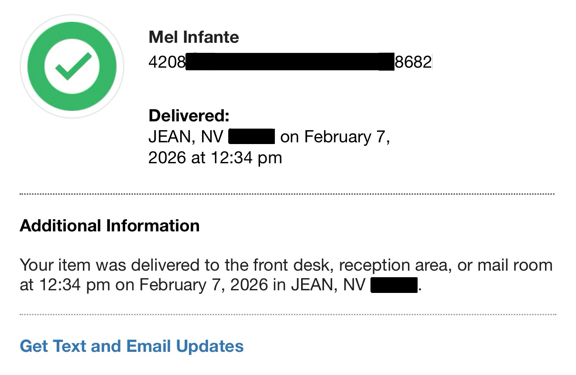Click the tracking number start 4208
The height and width of the screenshot is (375, 576).
167,62
